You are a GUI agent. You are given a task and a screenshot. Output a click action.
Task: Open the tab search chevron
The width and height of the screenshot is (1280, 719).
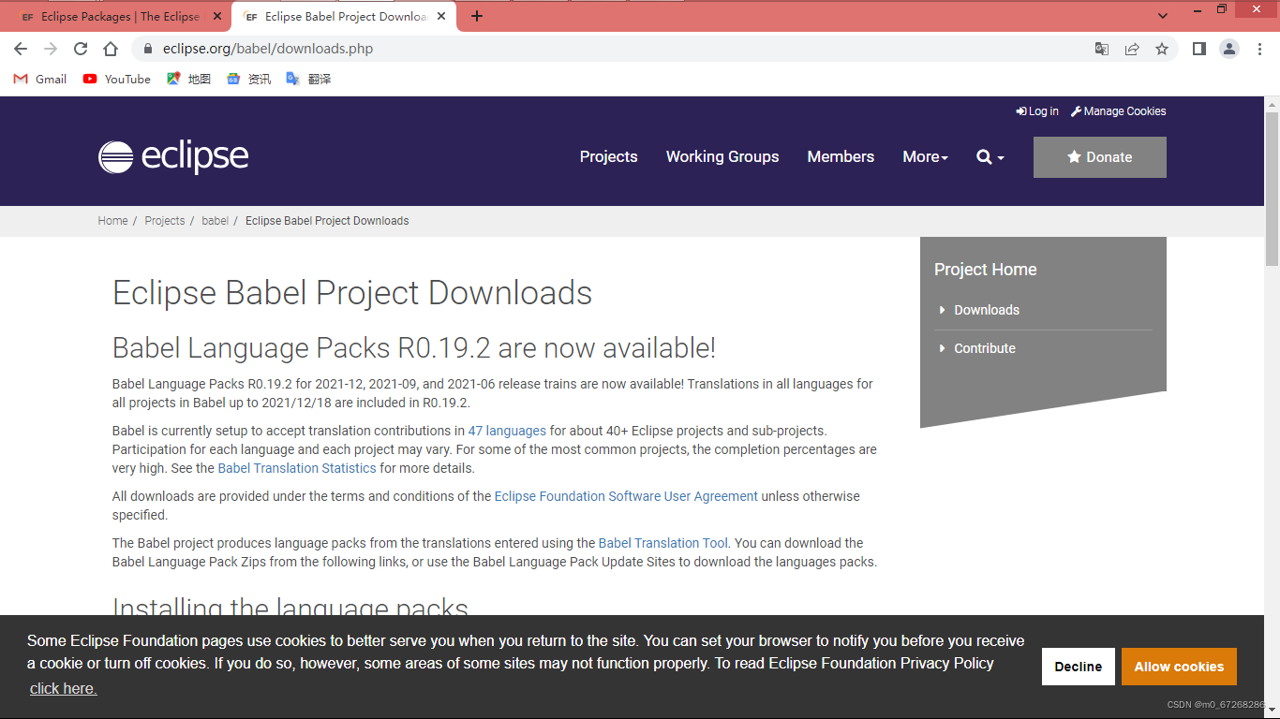pyautogui.click(x=1163, y=16)
